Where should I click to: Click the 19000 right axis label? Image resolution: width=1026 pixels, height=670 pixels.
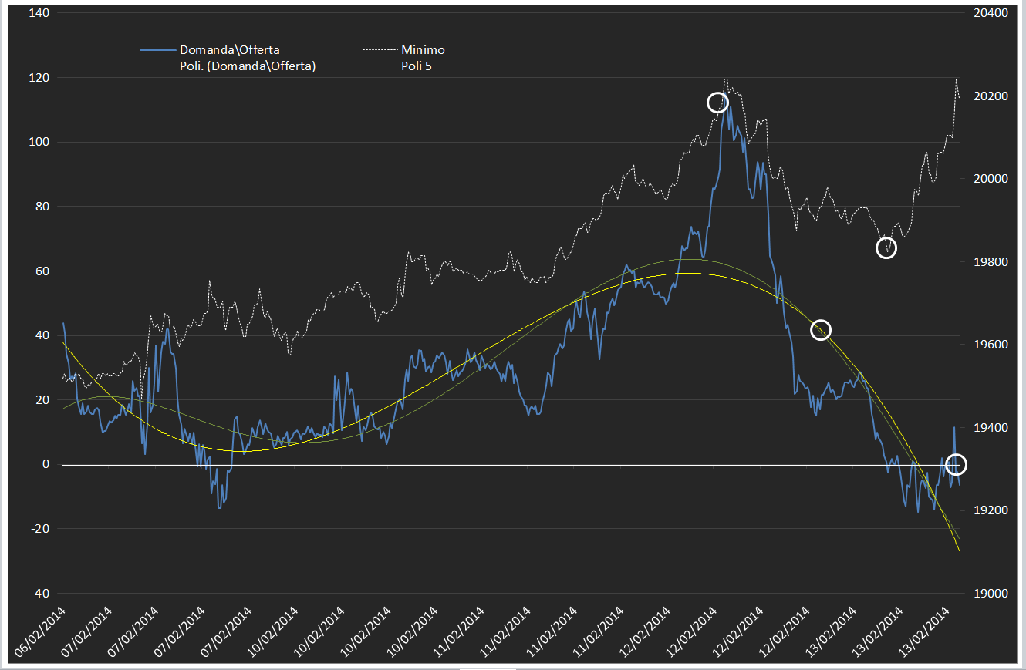click(x=991, y=594)
